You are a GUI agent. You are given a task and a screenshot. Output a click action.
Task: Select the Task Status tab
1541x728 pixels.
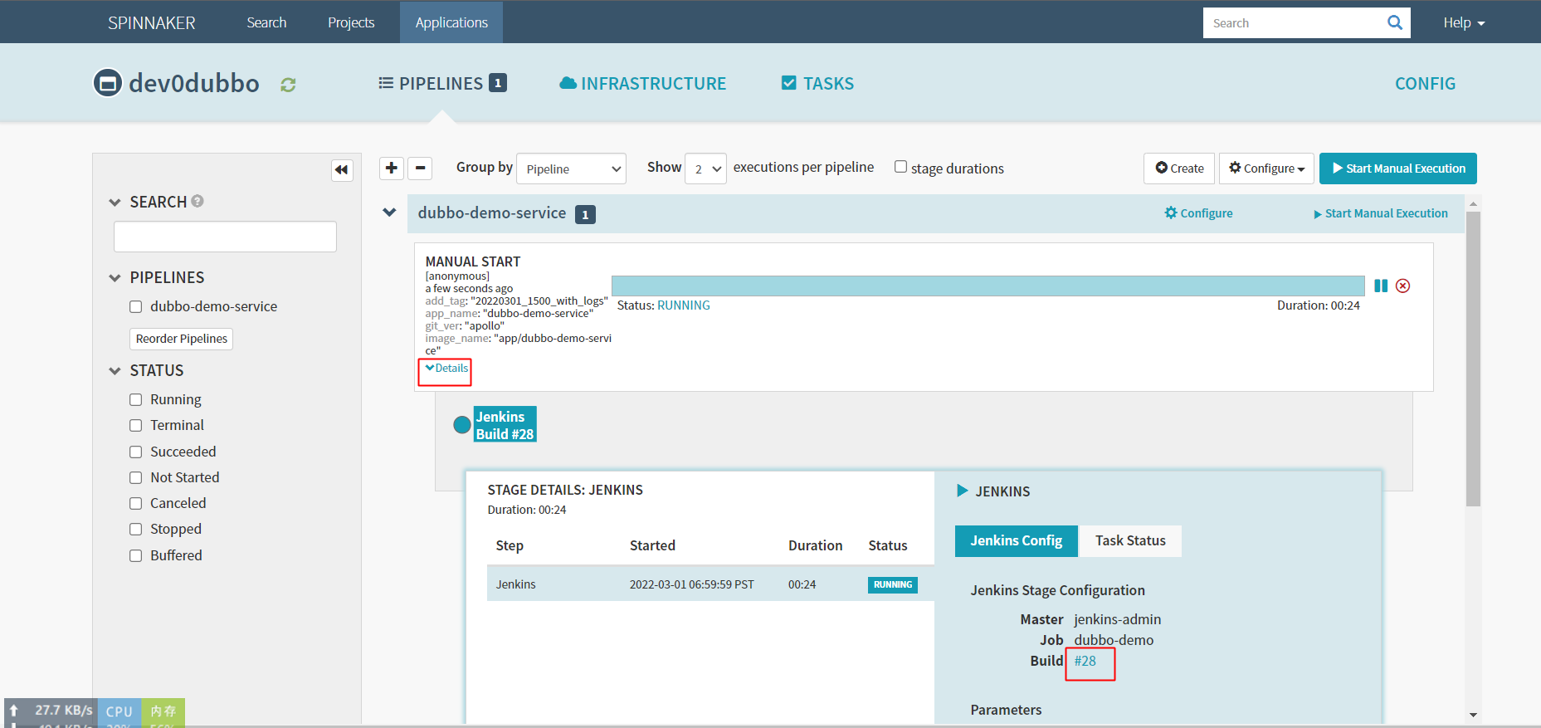(x=1130, y=541)
